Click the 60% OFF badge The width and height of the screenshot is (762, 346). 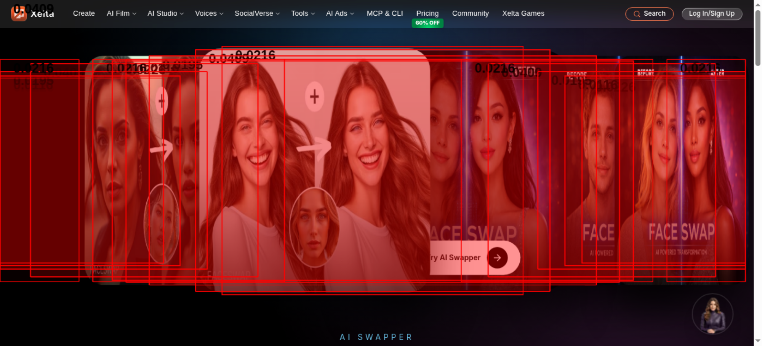click(x=427, y=23)
